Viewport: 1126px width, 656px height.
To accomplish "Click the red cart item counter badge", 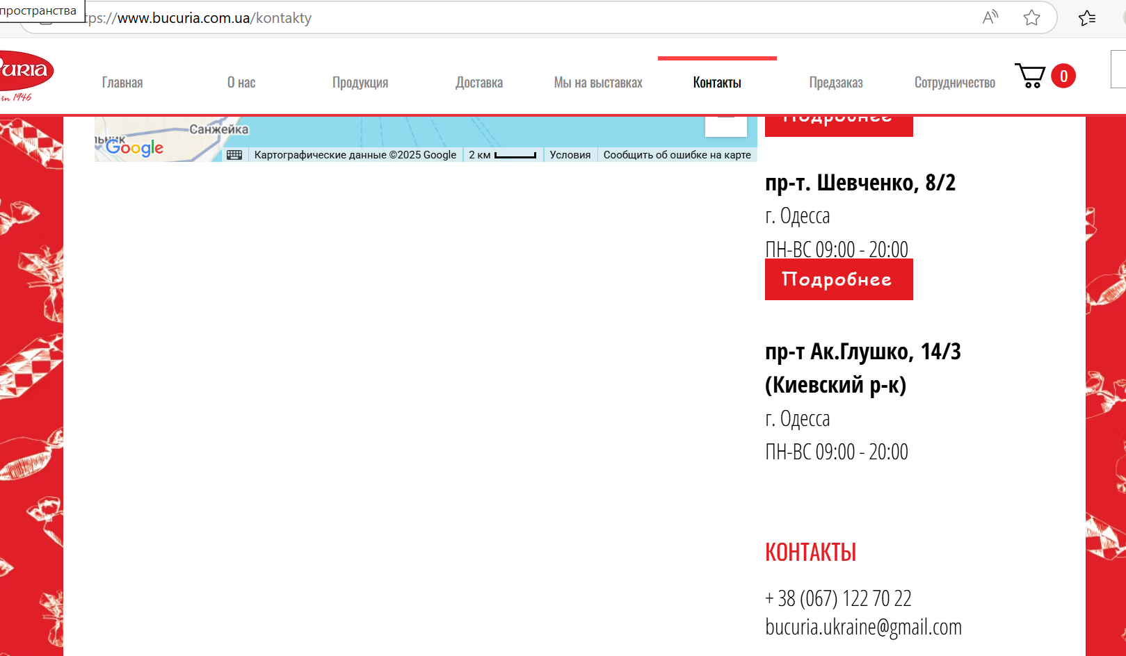I will click(1063, 76).
